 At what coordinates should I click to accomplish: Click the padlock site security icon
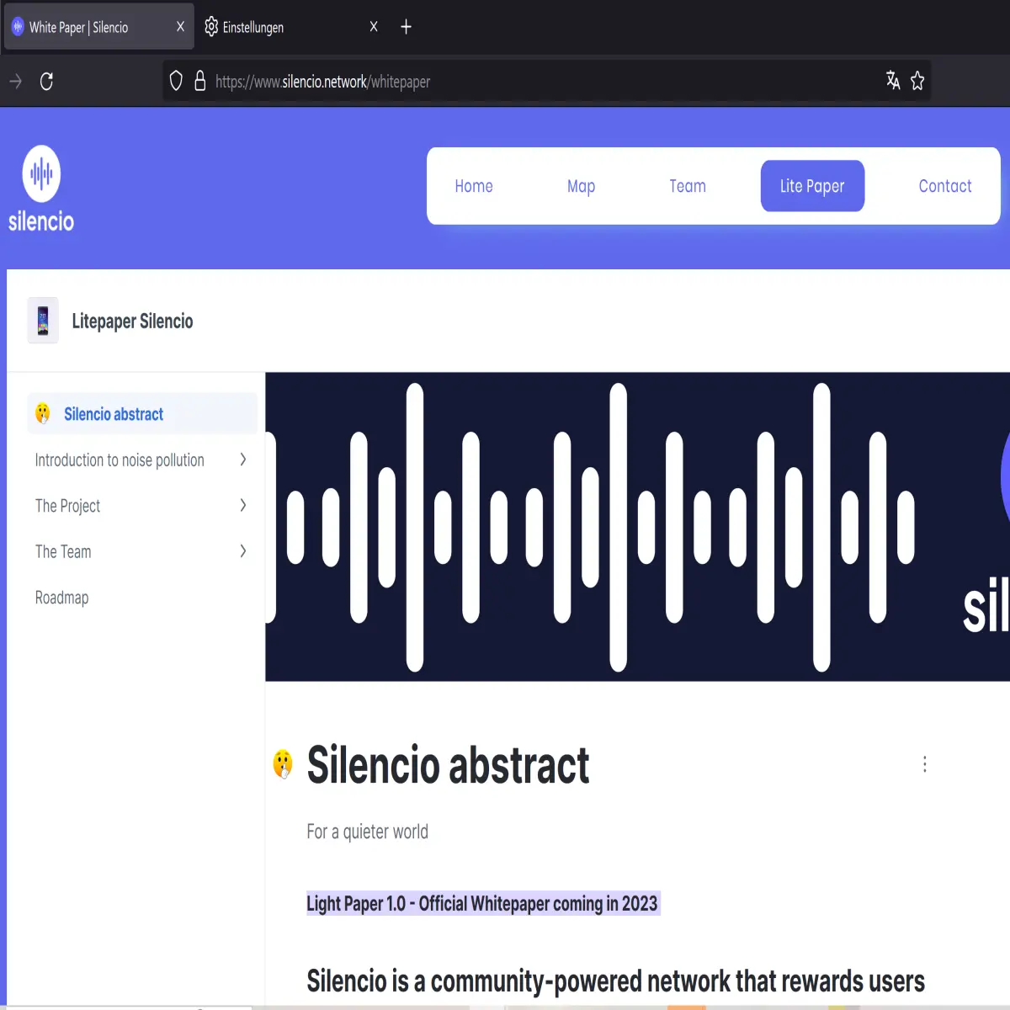[200, 81]
